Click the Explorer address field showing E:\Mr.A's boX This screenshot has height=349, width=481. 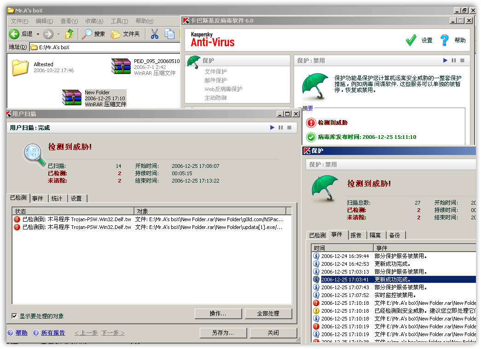click(x=105, y=47)
